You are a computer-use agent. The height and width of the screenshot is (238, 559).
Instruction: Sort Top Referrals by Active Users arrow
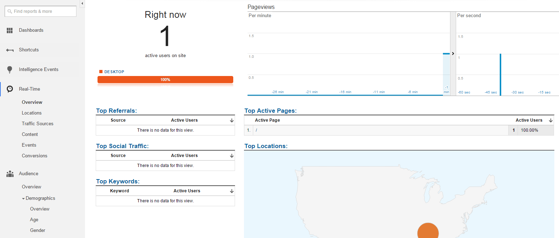click(232, 121)
